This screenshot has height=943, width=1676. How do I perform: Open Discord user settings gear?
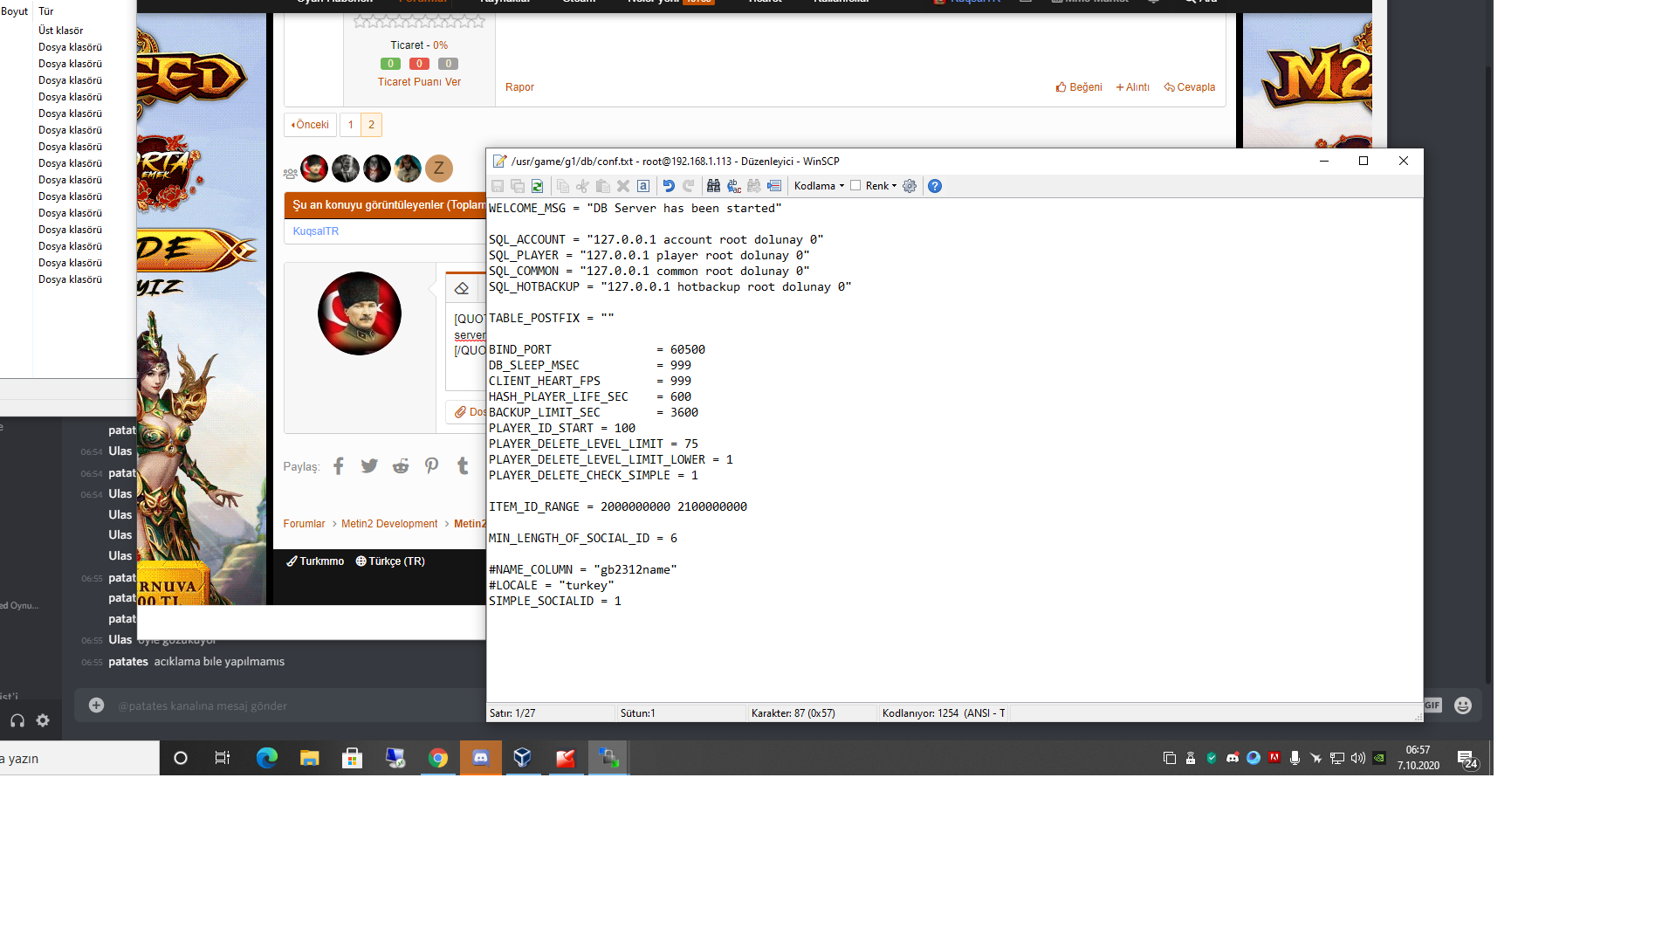(x=43, y=720)
